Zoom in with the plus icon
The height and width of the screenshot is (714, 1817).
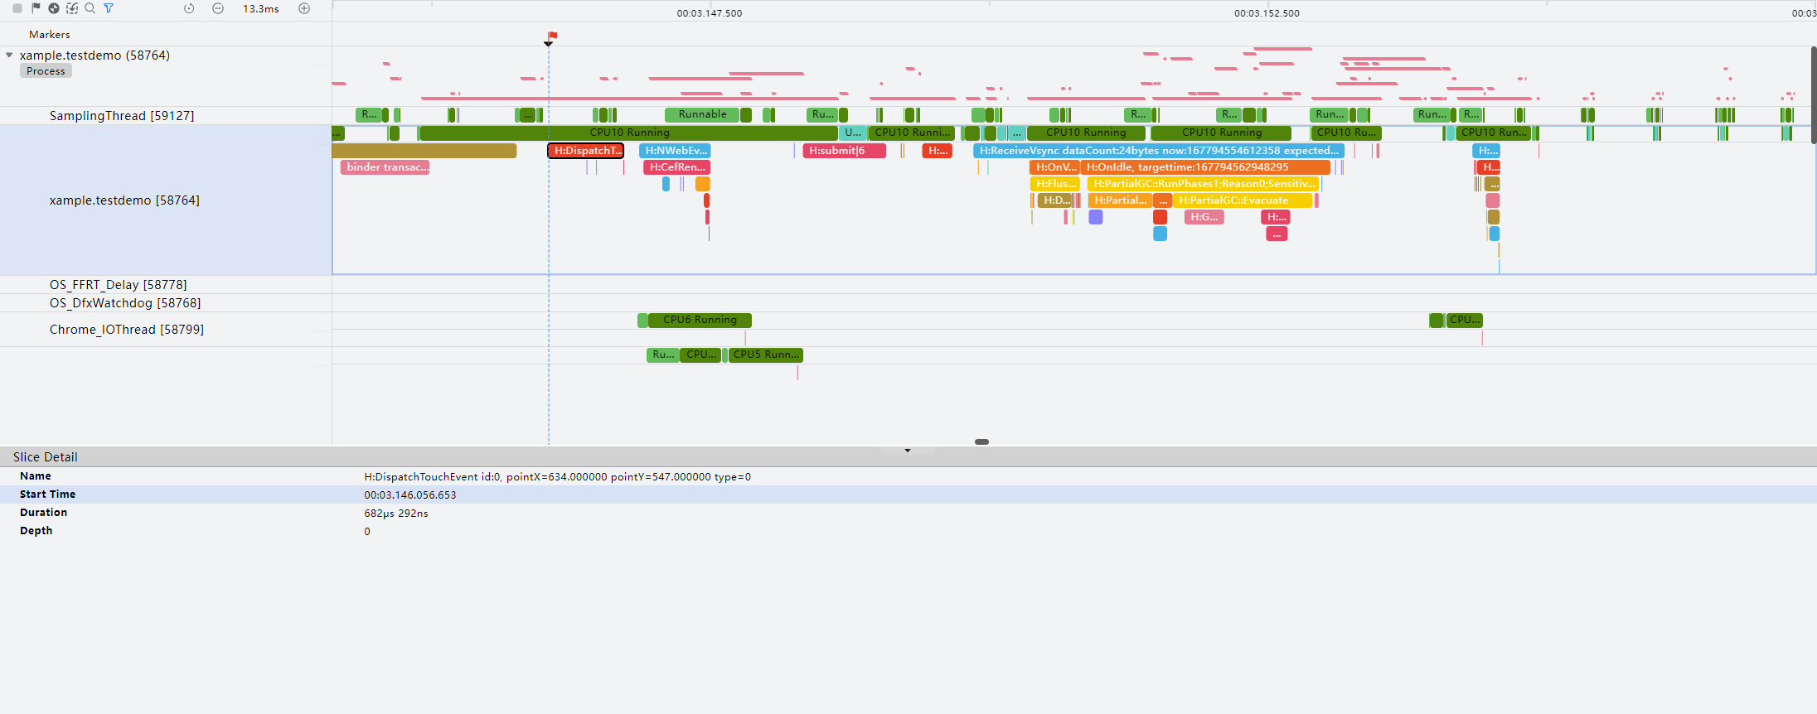(x=304, y=8)
